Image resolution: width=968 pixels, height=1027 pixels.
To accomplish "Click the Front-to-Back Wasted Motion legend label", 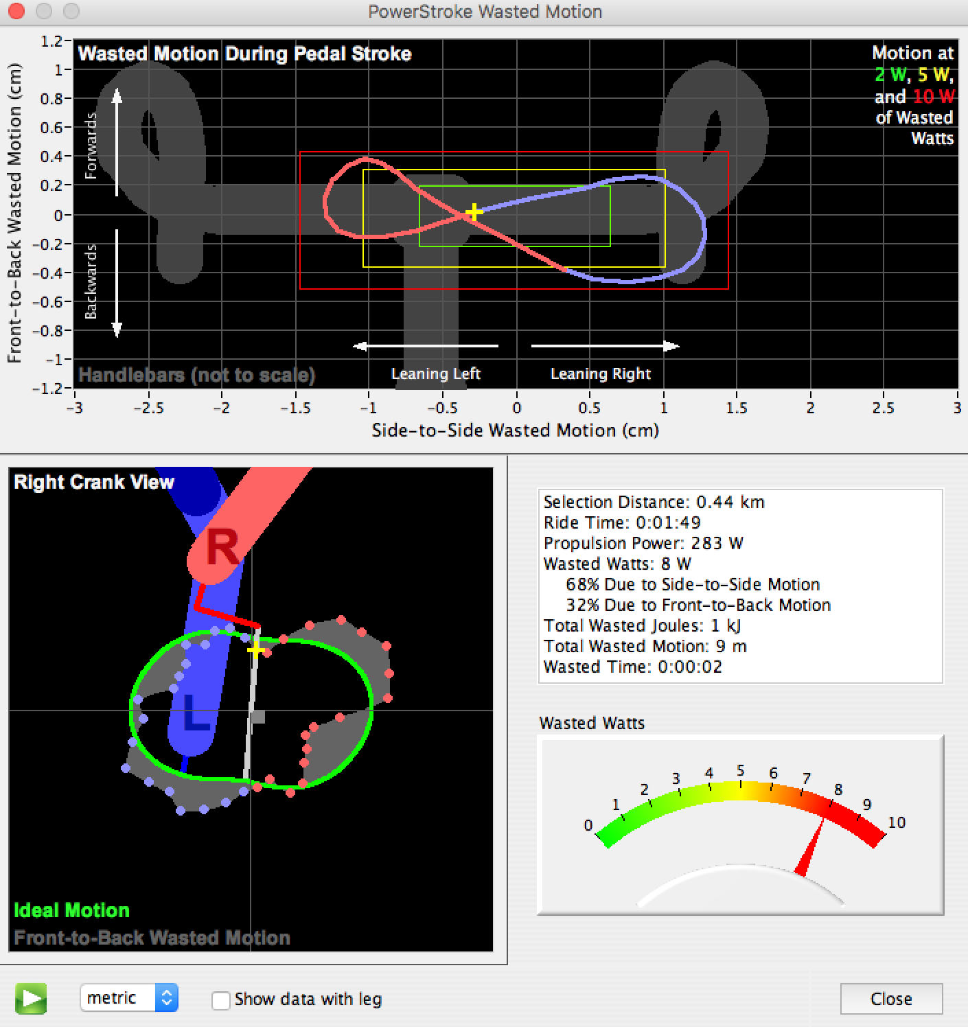I will 152,938.
